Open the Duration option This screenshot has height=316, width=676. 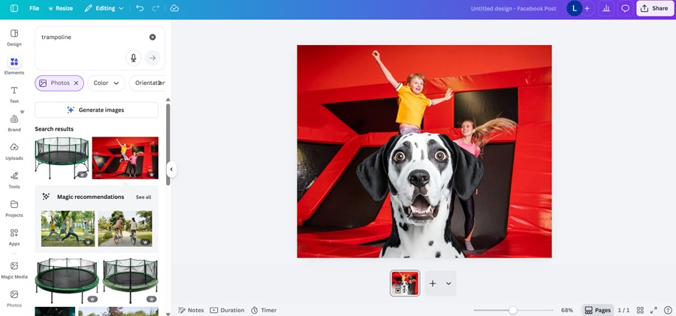pyautogui.click(x=227, y=310)
